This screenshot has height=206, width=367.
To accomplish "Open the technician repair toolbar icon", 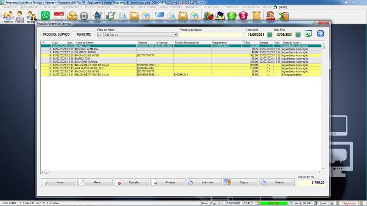I will point(97,16).
